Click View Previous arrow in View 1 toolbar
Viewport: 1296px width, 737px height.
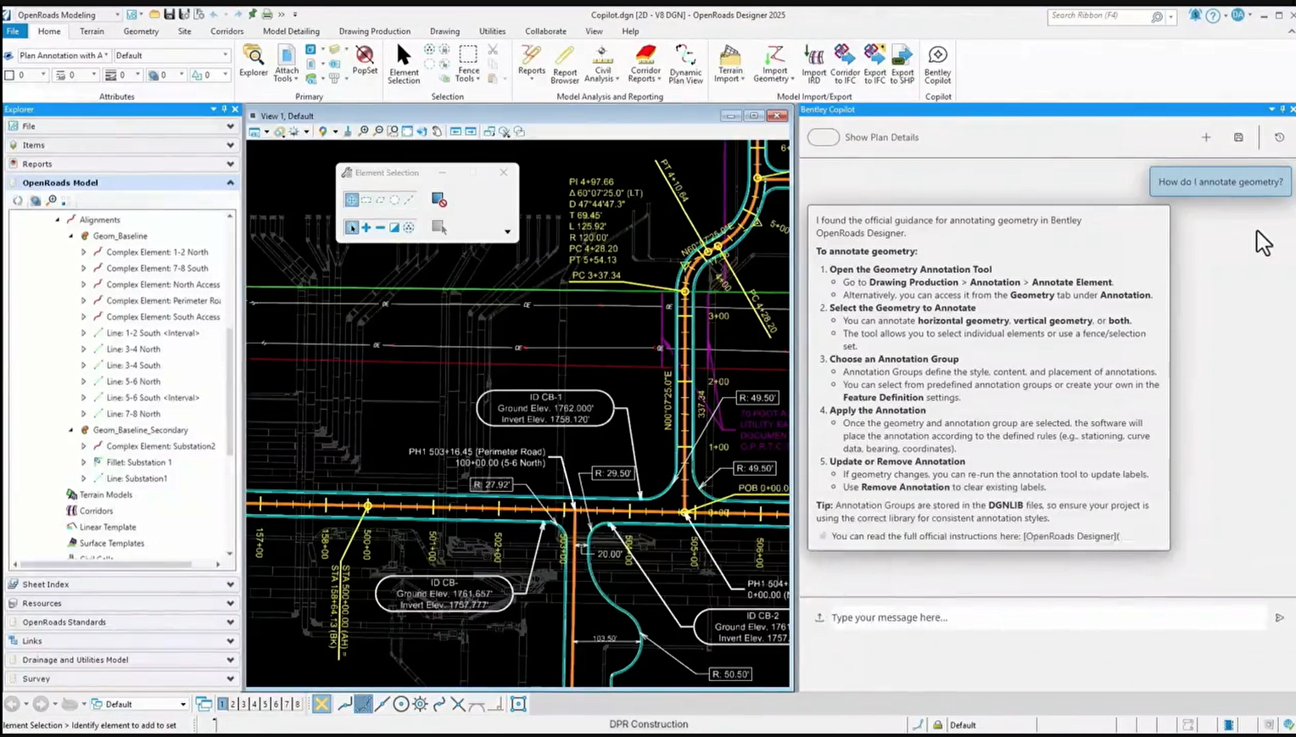(x=455, y=131)
